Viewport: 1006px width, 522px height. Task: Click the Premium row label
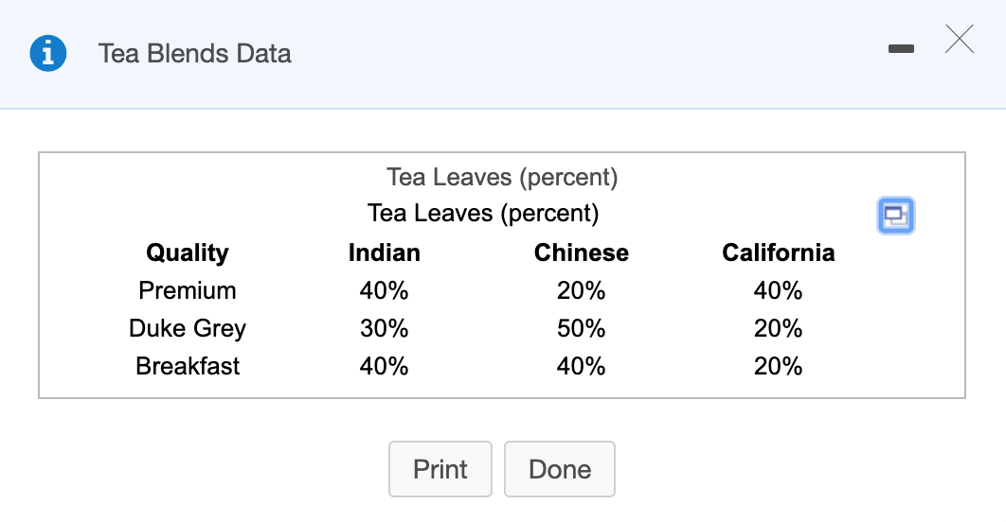tap(188, 290)
